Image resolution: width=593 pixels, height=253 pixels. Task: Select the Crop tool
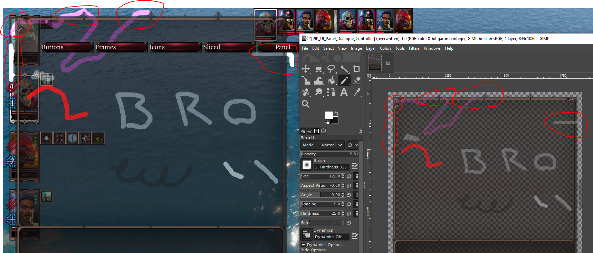(x=357, y=69)
